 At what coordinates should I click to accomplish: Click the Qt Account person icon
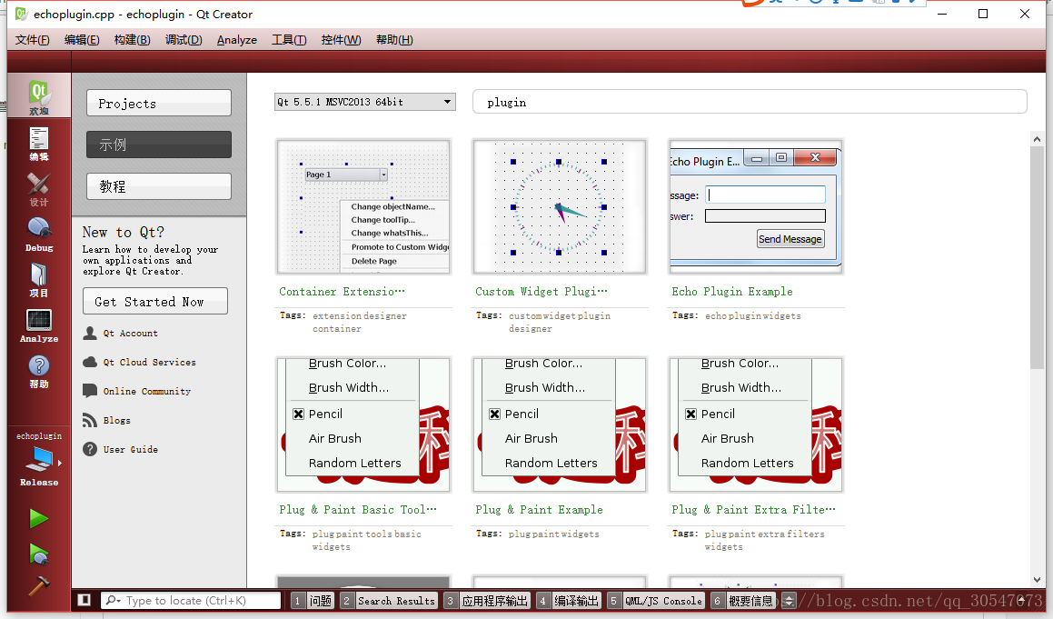point(90,333)
